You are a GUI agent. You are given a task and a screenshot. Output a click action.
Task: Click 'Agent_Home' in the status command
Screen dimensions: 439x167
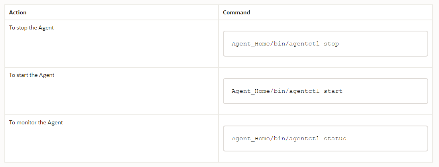[x=250, y=138]
